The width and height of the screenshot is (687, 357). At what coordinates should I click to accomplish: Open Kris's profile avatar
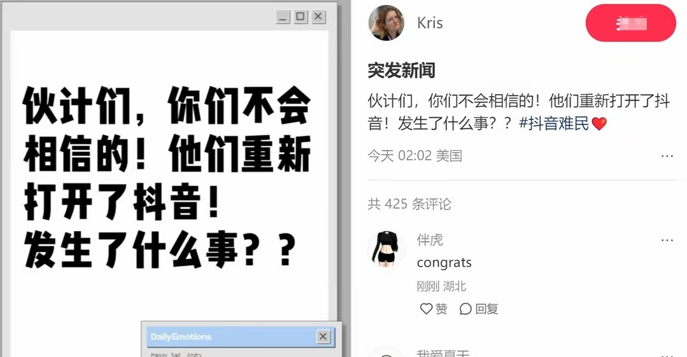(x=386, y=23)
